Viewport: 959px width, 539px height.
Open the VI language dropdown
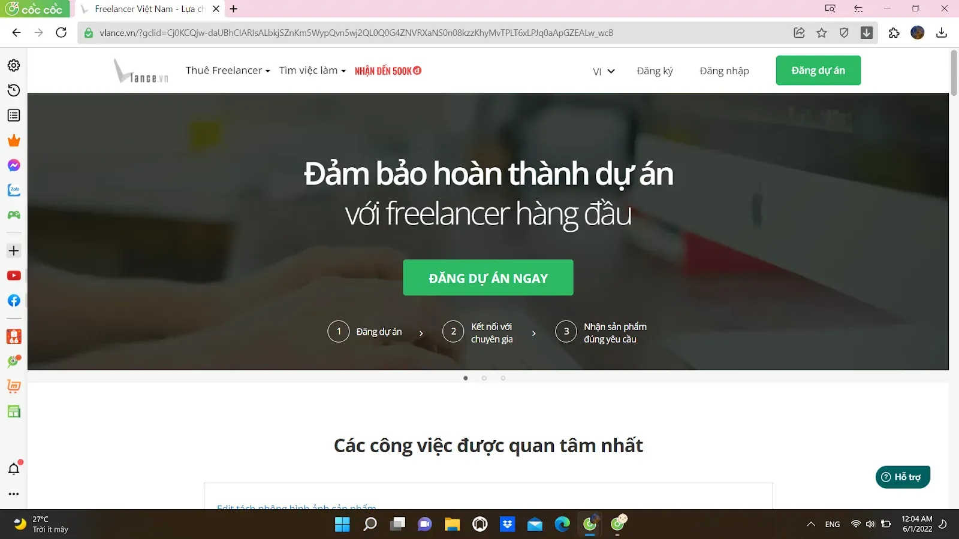click(602, 71)
